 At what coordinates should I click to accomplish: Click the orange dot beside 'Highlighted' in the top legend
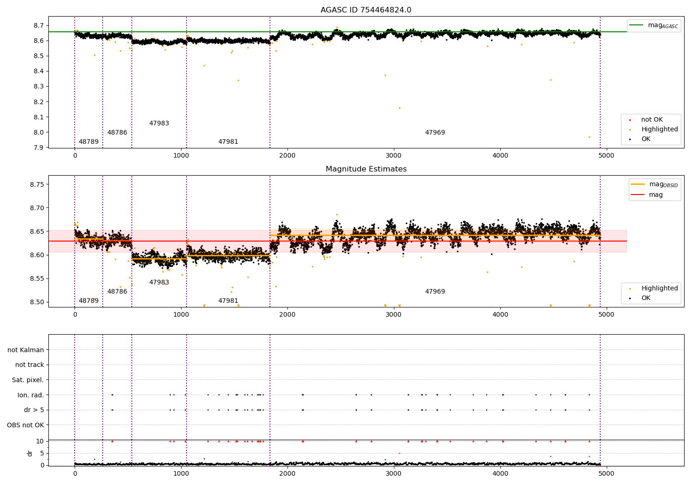(x=630, y=130)
